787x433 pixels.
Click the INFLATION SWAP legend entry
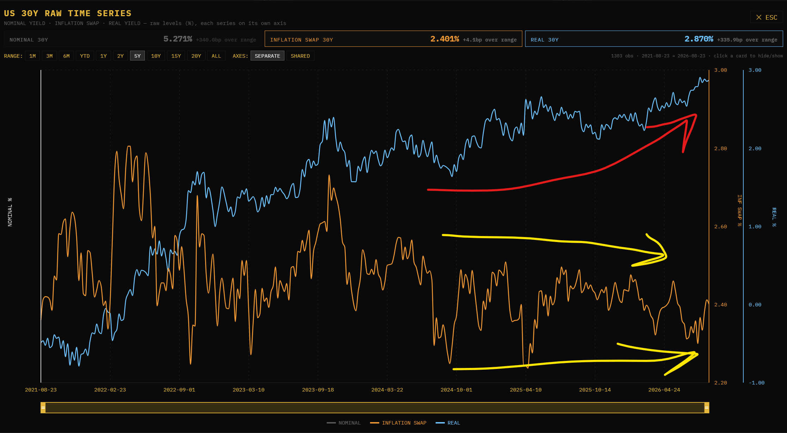(x=398, y=423)
